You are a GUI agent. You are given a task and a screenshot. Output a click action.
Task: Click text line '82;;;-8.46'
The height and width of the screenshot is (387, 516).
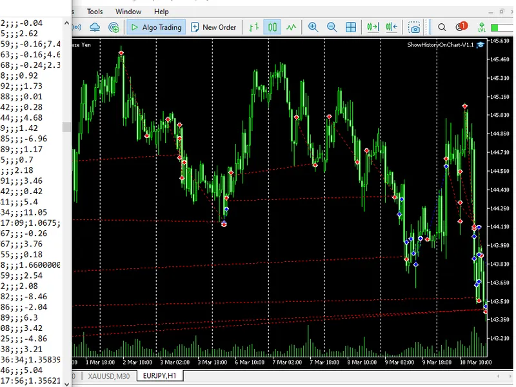(x=24, y=297)
